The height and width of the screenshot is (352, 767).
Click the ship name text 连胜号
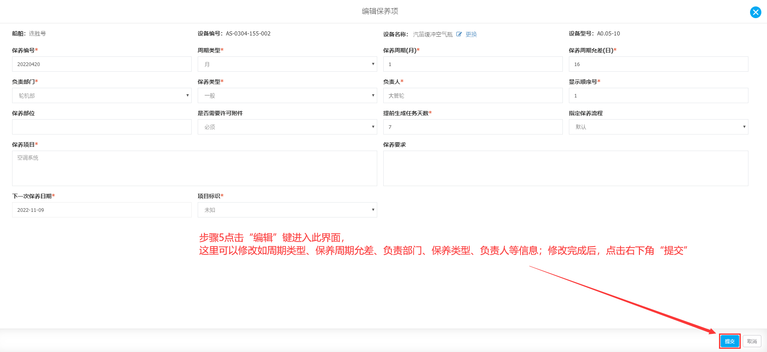pos(38,33)
